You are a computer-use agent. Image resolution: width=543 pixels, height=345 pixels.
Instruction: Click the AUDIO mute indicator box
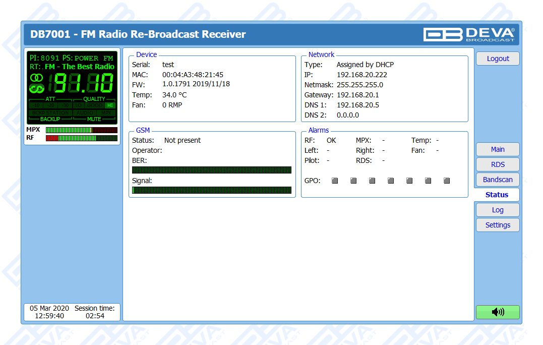click(85, 112)
